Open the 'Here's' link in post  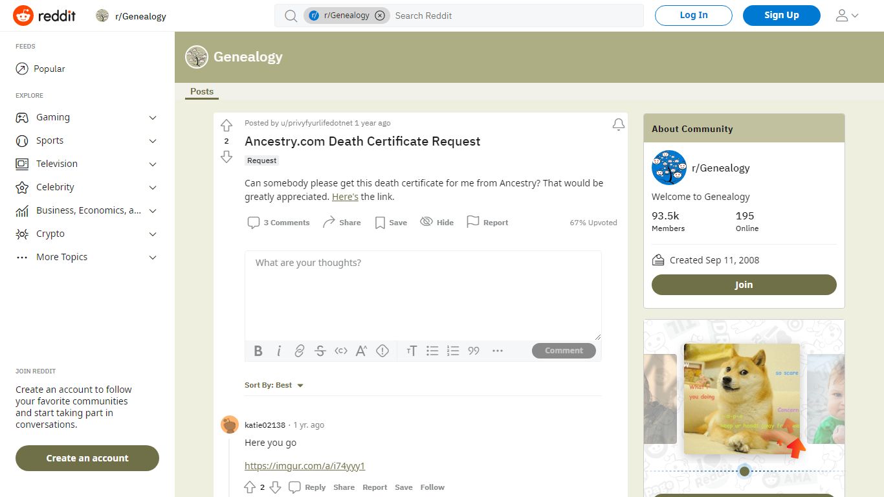[x=345, y=197]
